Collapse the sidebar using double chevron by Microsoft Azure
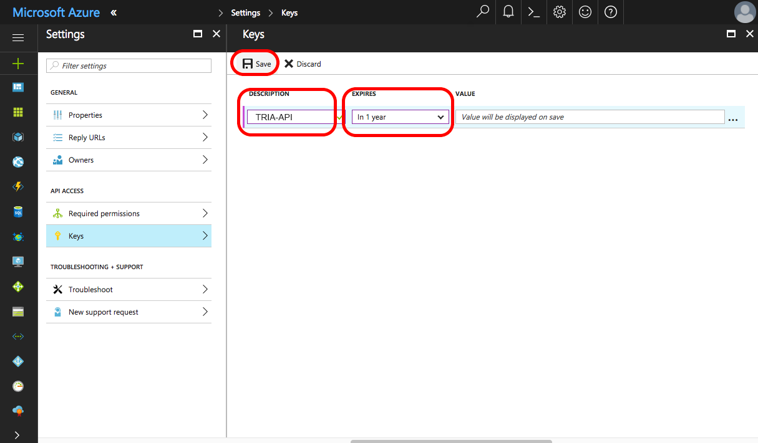The image size is (758, 443). point(114,12)
